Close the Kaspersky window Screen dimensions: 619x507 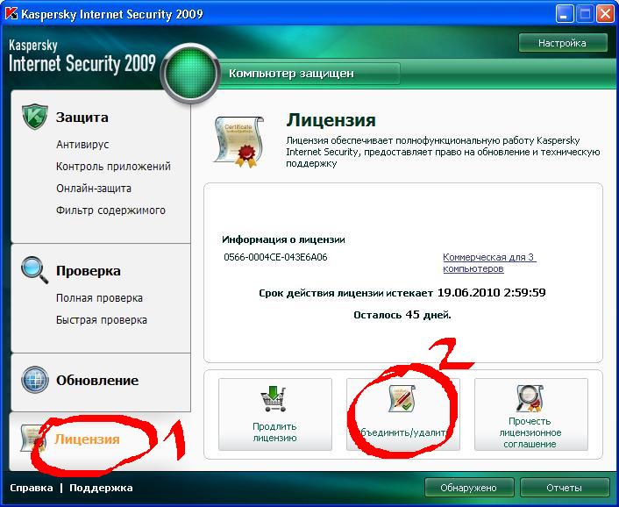tap(605, 14)
